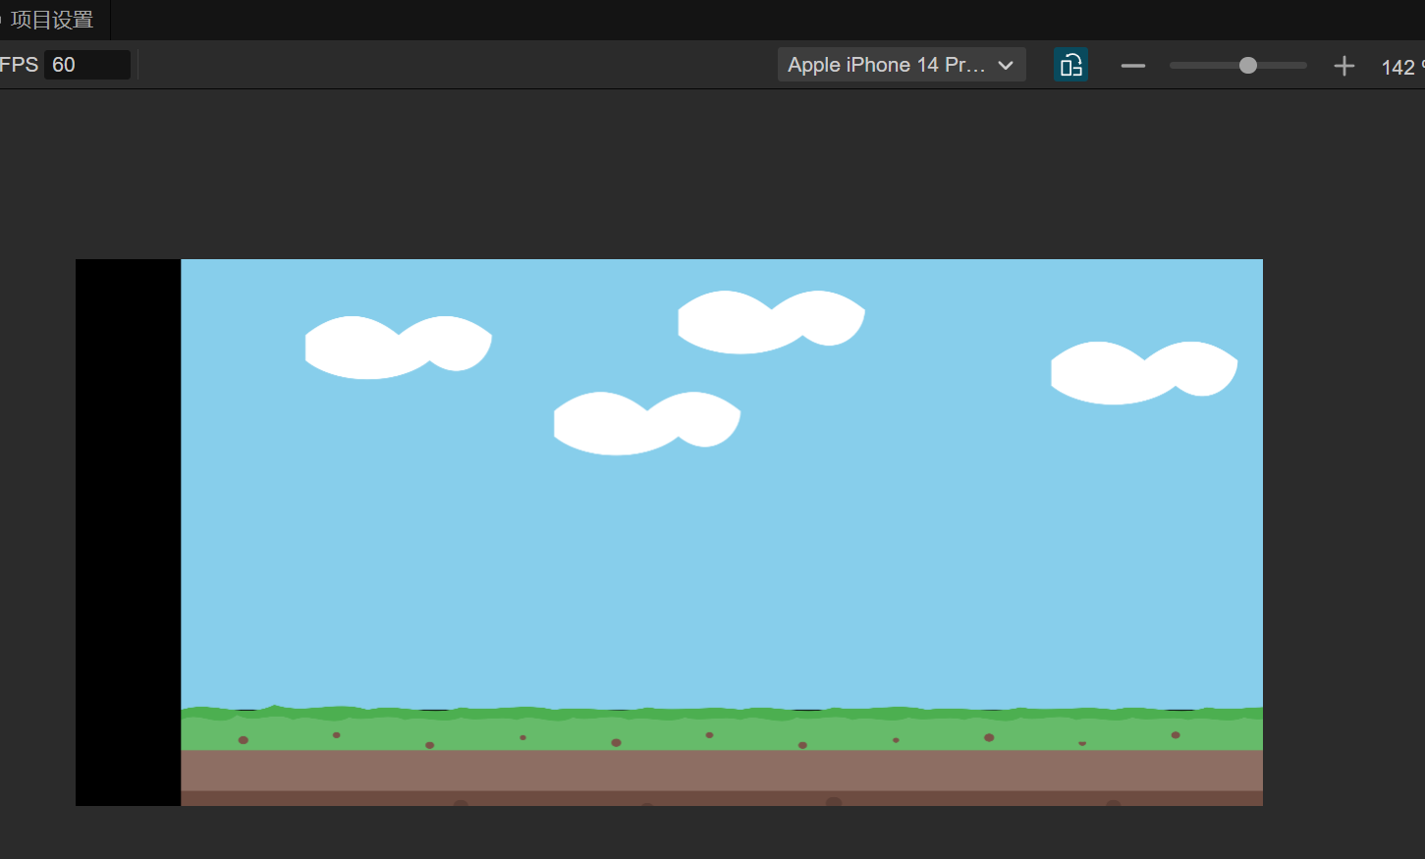Zoom in with the plus icon

point(1344,66)
